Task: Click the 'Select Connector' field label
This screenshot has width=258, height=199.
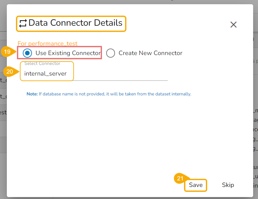Action: pyautogui.click(x=42, y=64)
